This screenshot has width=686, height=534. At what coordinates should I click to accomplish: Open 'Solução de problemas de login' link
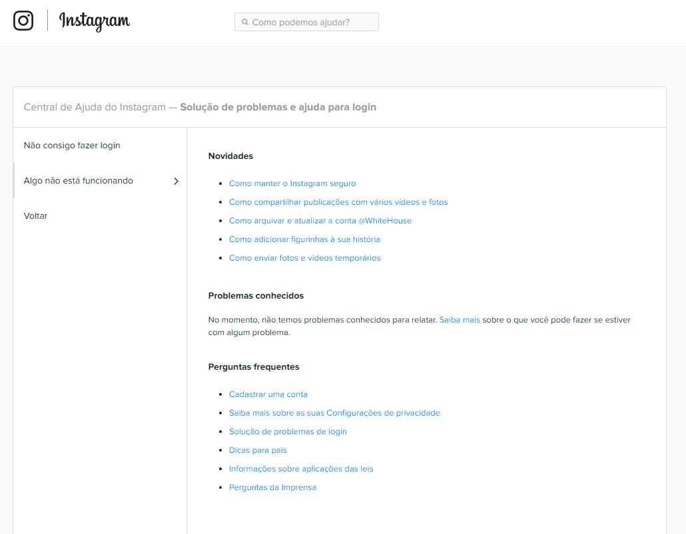coord(288,432)
